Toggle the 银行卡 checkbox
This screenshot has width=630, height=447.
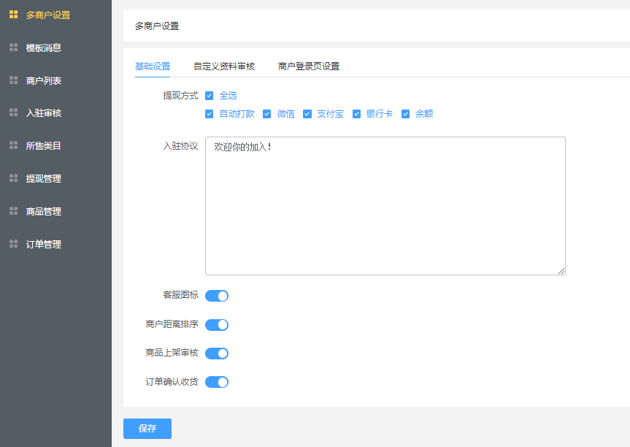point(356,114)
